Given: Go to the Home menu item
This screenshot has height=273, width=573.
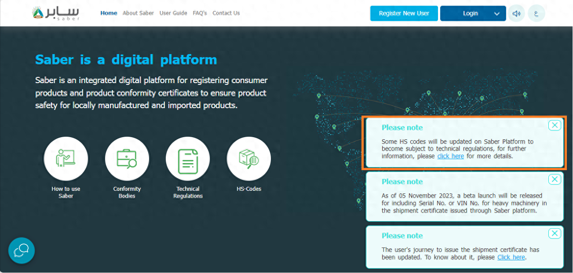Looking at the screenshot, I should click(109, 13).
